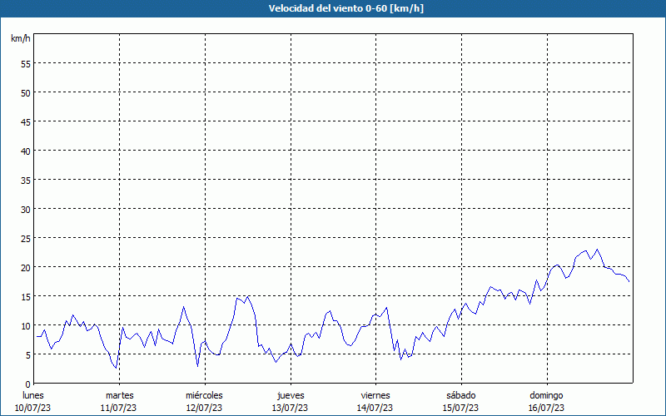Select the 'martes' day label
Screen dimensions: 666x416
(x=120, y=395)
